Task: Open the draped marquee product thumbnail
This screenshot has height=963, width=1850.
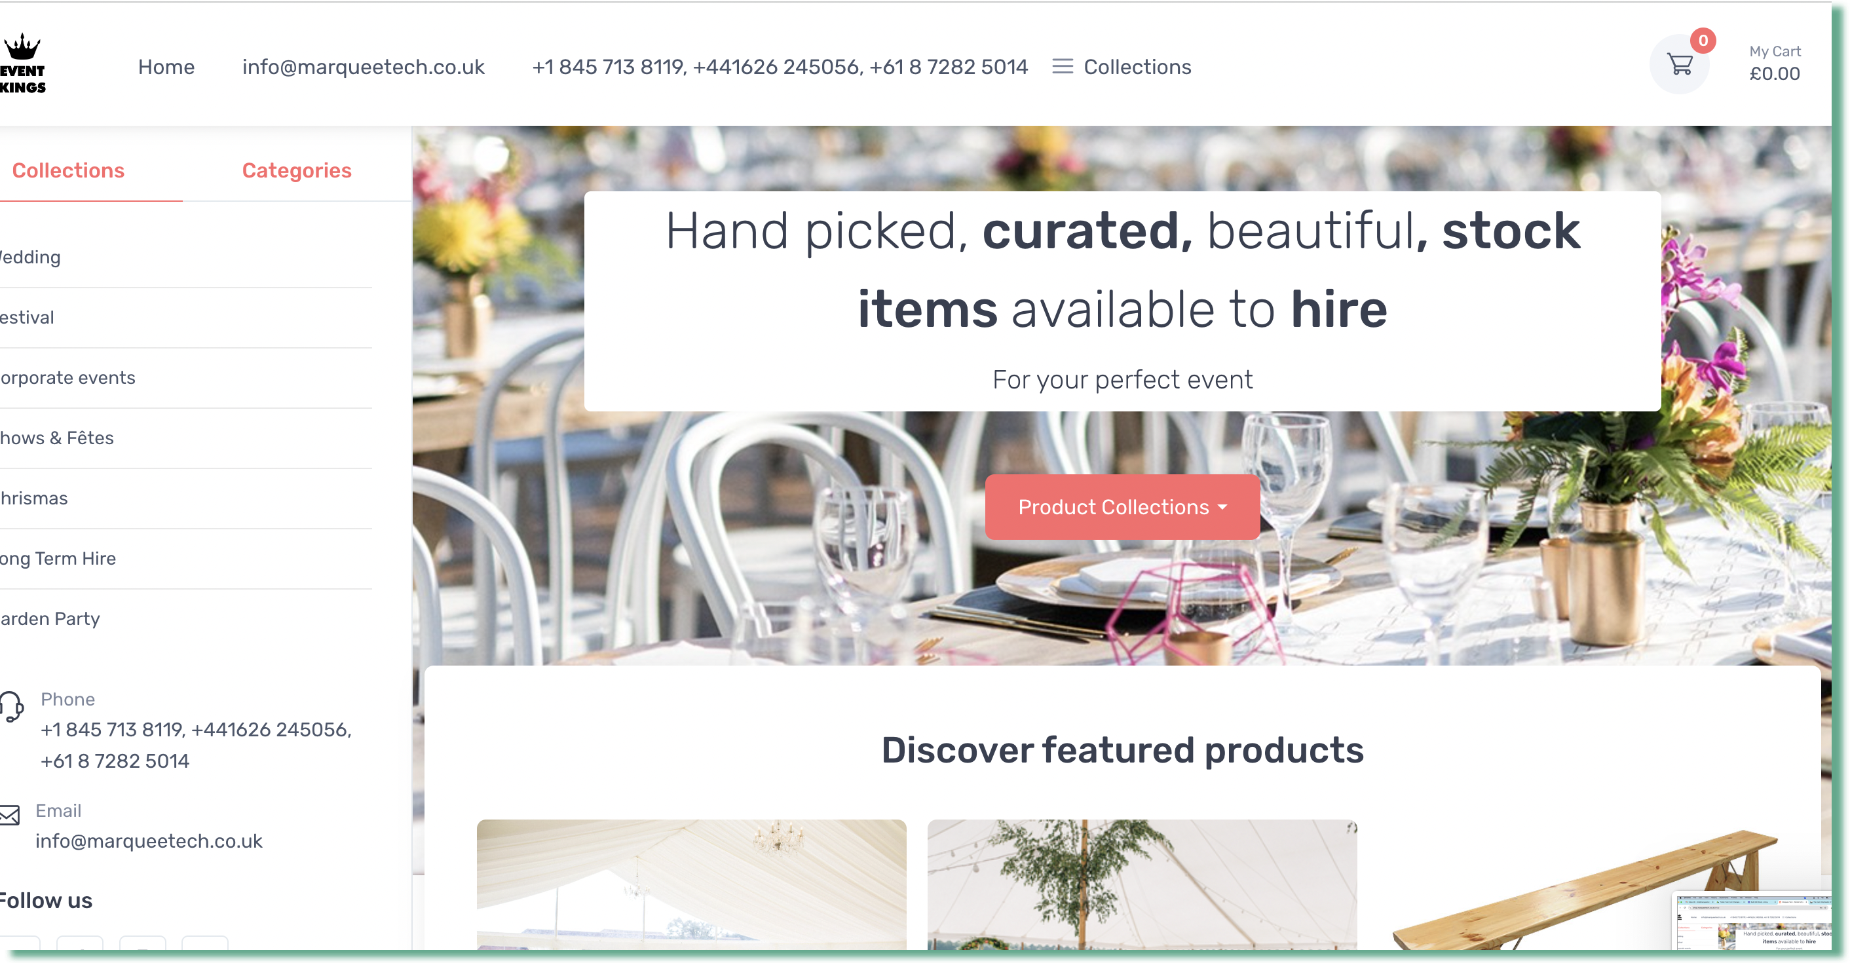Action: [691, 884]
